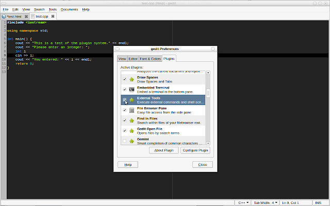This screenshot has height=206, width=330.
Task: Click the Gemini plugin puzzle icon
Action: [x=132, y=141]
